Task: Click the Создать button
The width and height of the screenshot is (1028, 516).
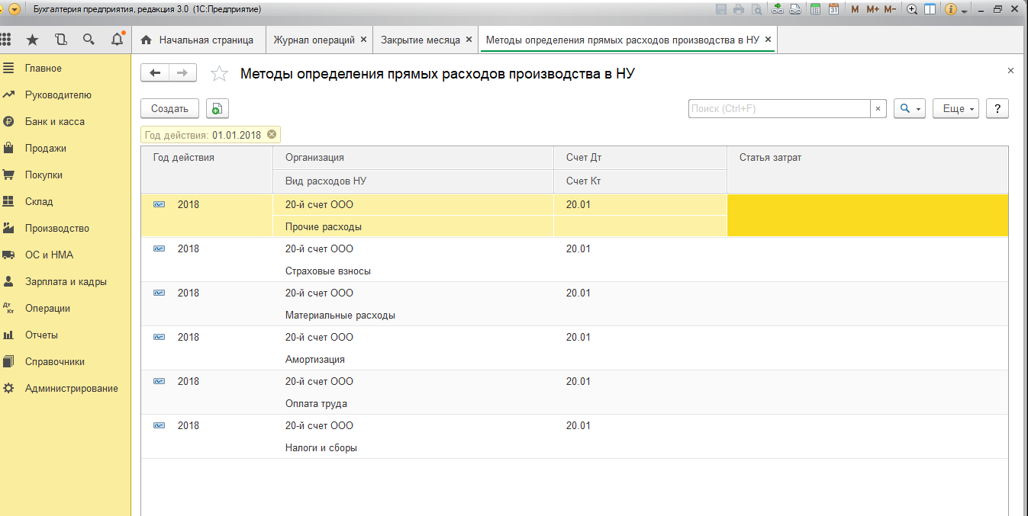Action: pos(169,109)
